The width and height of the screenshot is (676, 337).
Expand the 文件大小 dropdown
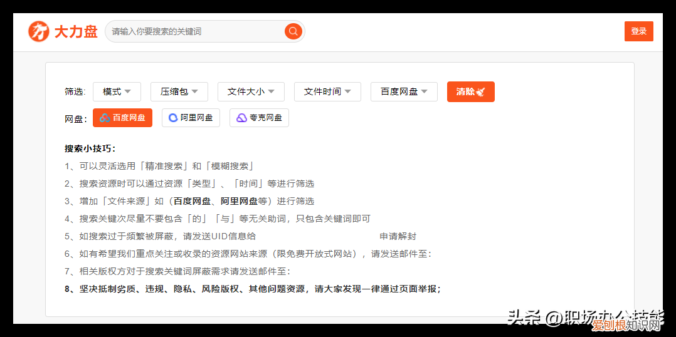tap(251, 91)
